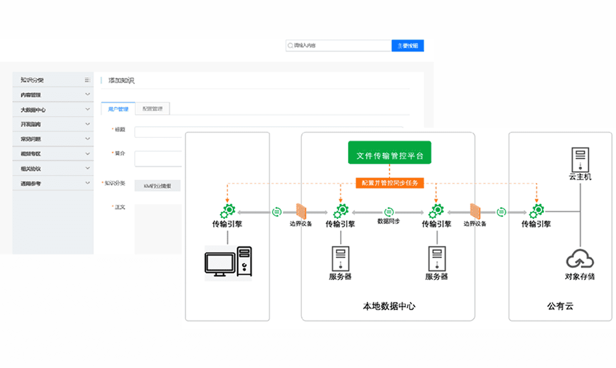Collapse the 知识分类 sidebar with menu icon

tap(88, 80)
